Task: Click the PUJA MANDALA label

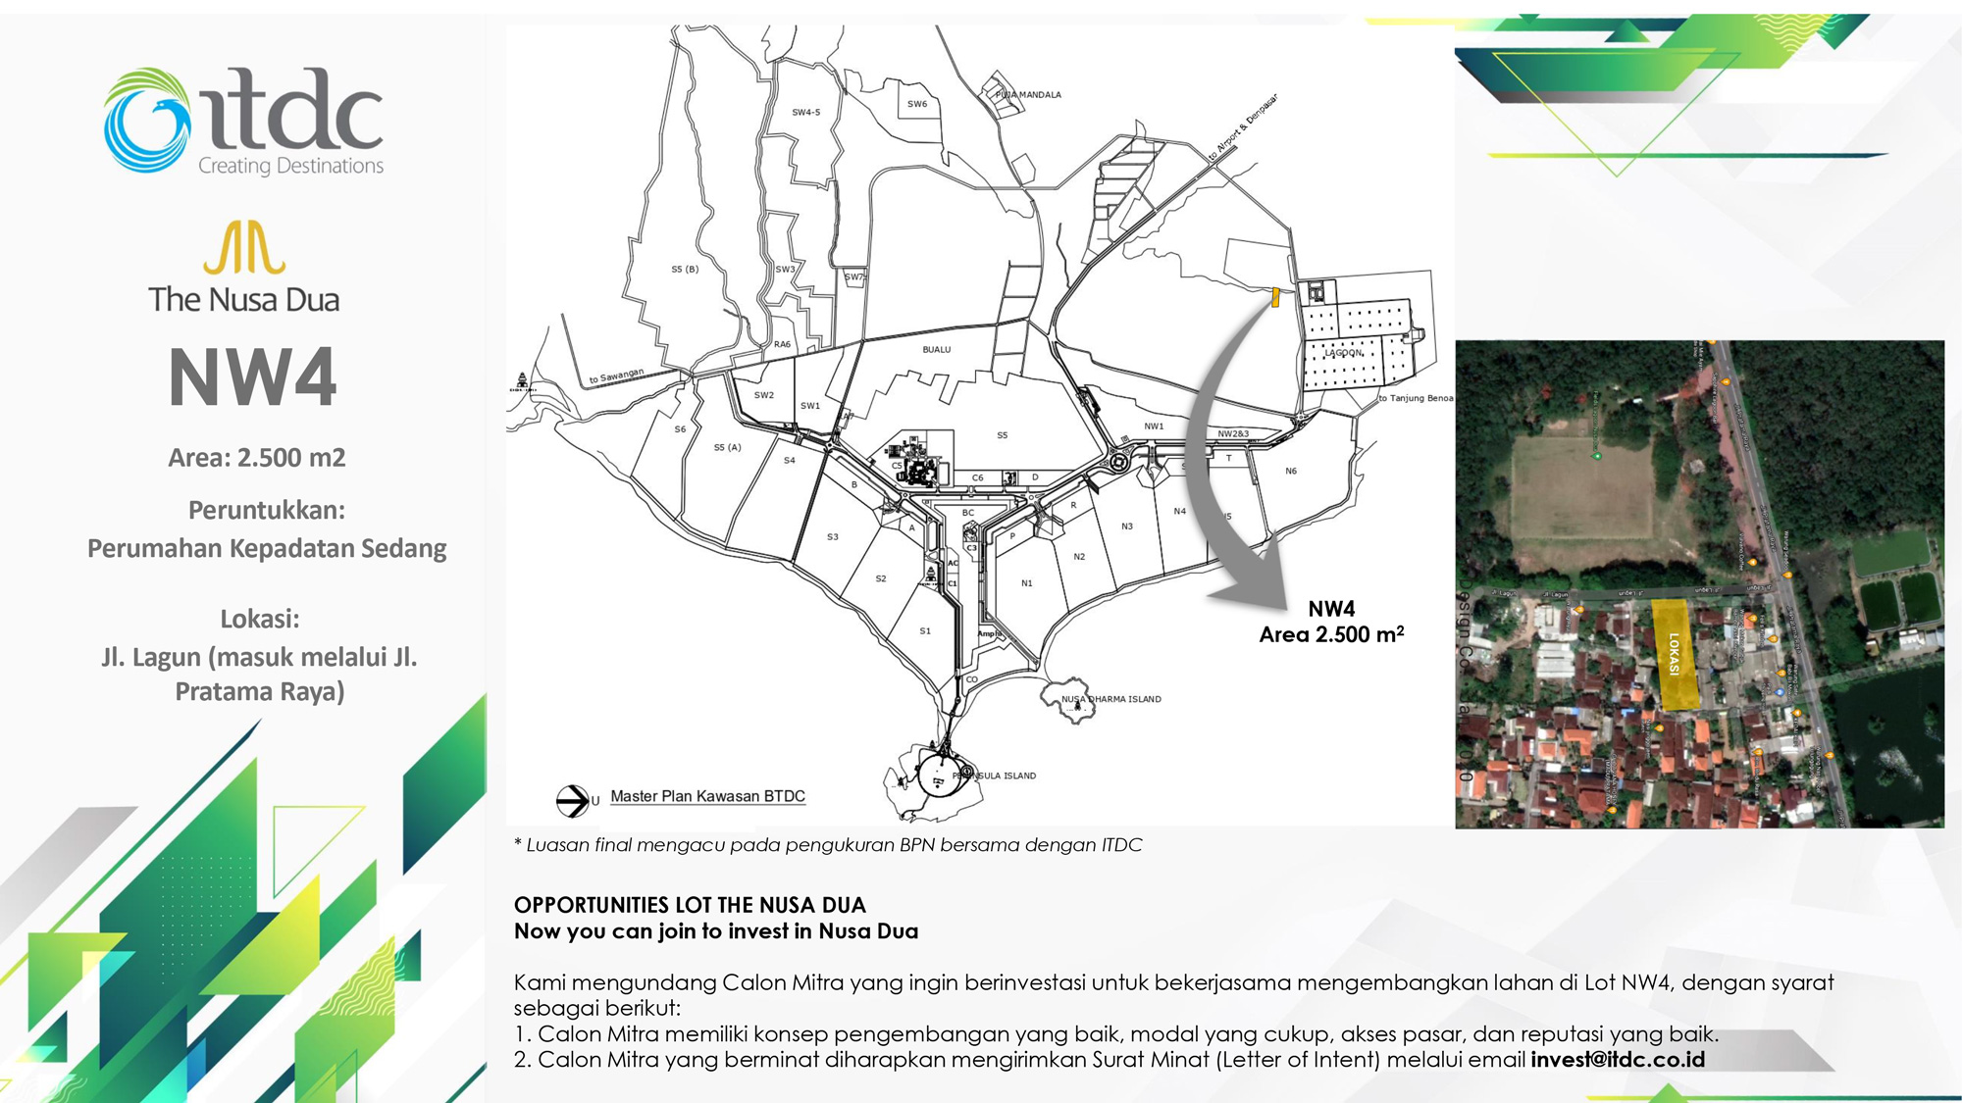Action: click(1028, 95)
